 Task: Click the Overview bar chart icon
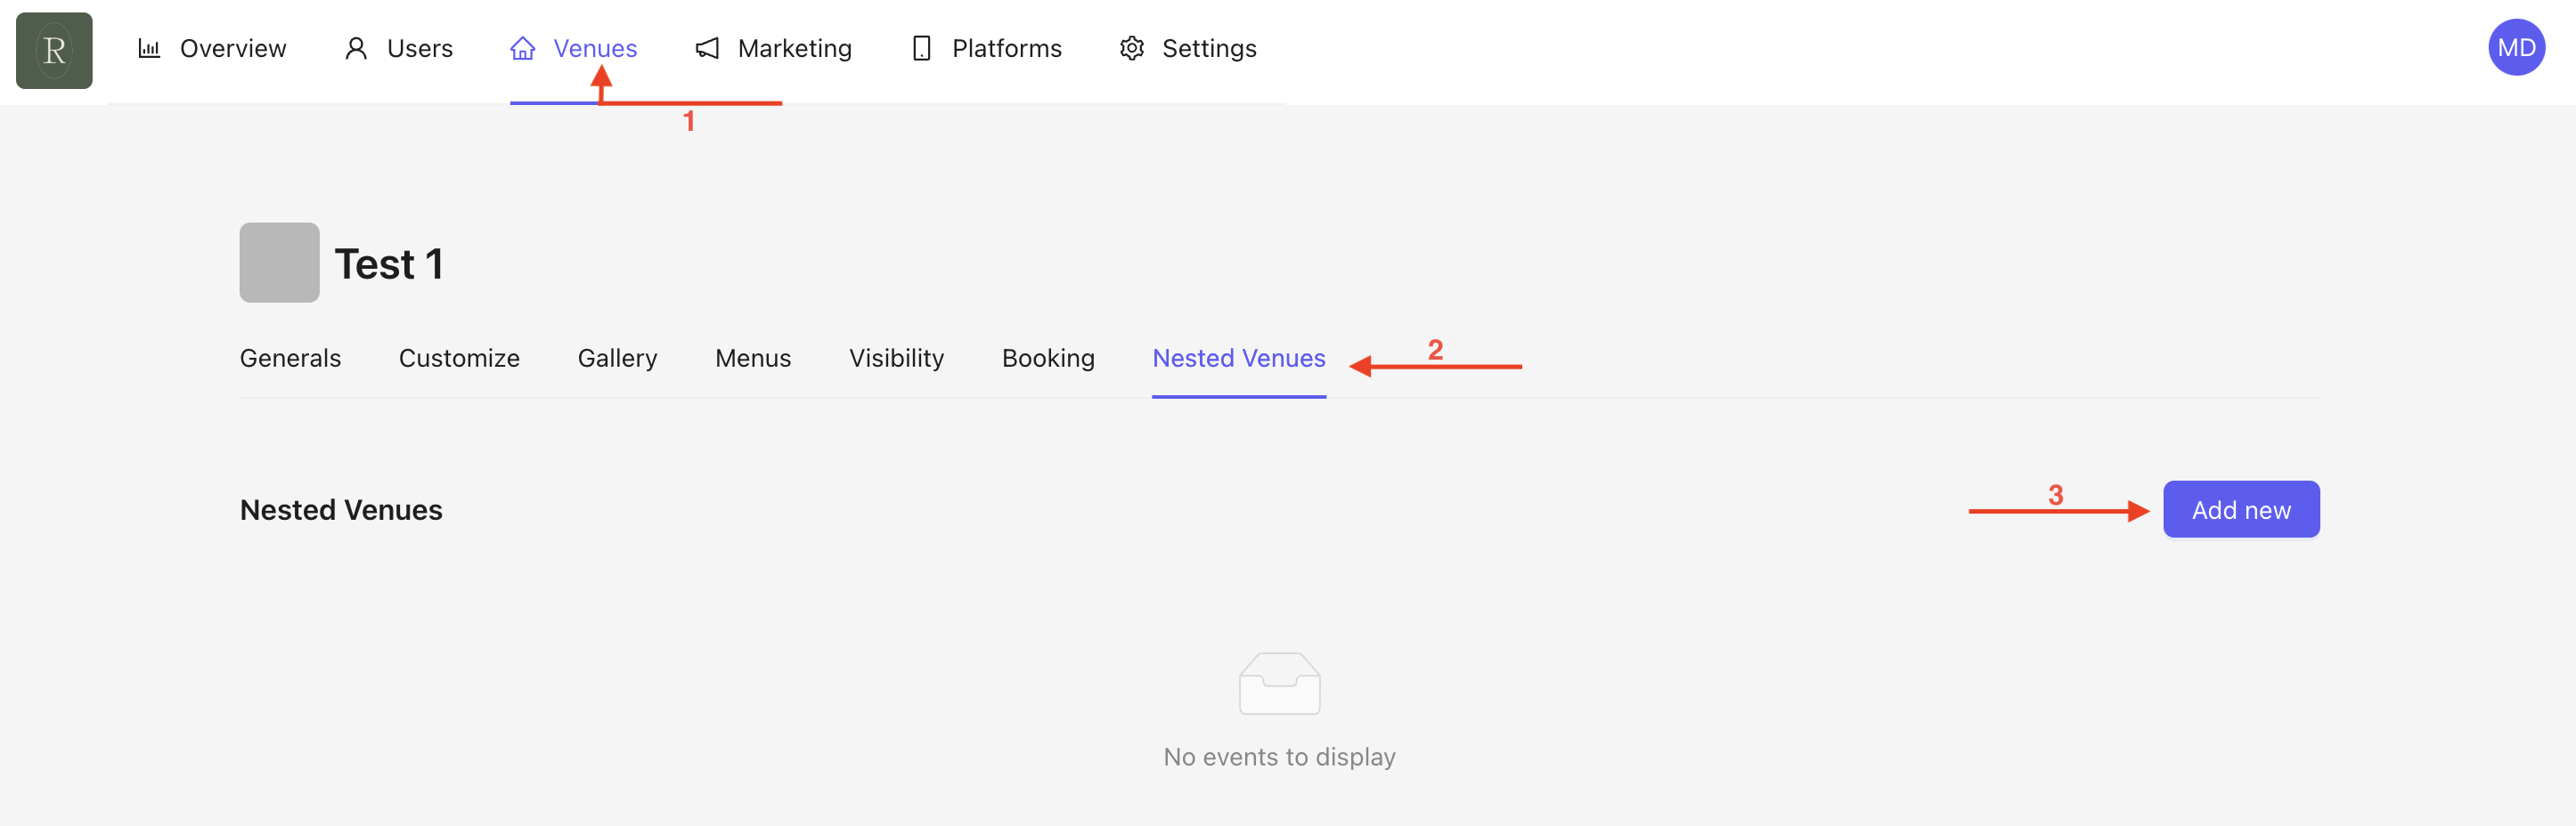click(149, 48)
